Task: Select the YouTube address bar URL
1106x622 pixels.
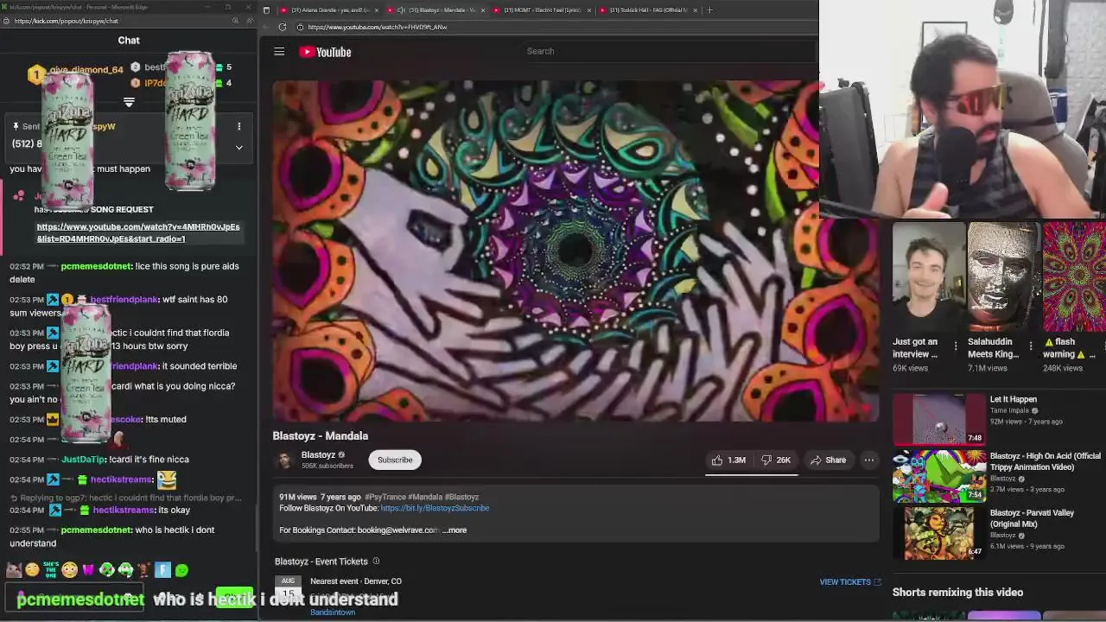Action: [377, 27]
